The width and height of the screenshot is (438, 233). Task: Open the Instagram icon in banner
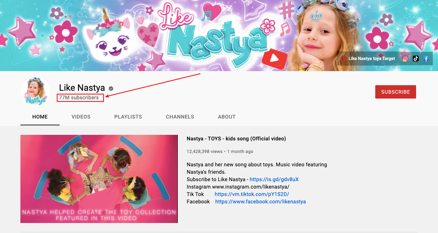coord(405,59)
